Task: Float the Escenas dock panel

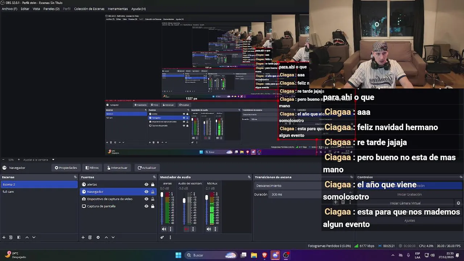Action: pos(75,177)
